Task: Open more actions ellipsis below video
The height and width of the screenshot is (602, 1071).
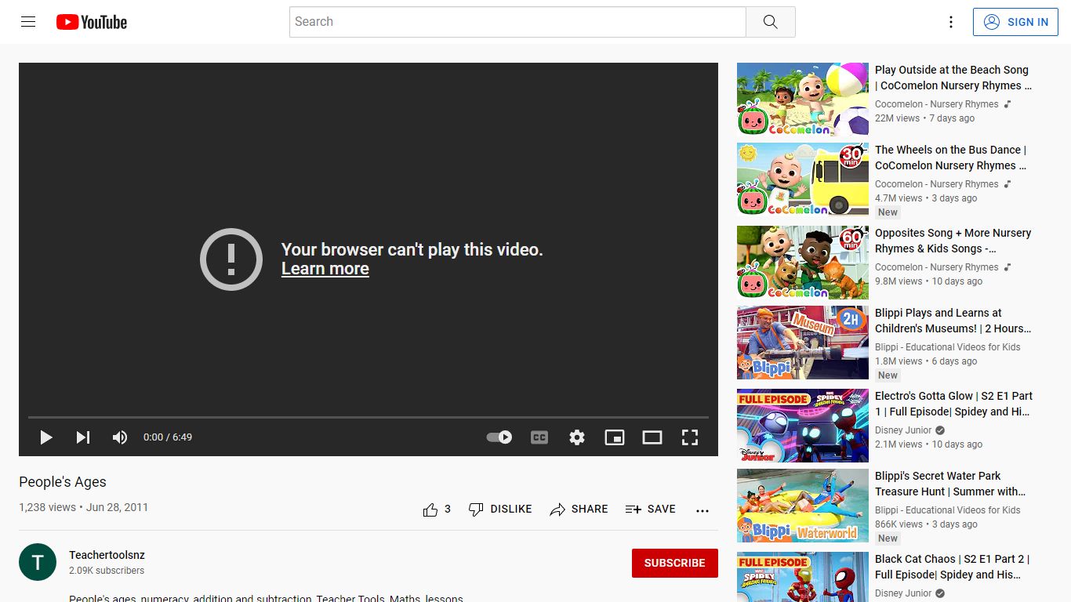Action: click(x=703, y=510)
